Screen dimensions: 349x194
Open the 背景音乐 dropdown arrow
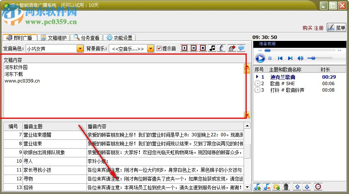[151, 48]
